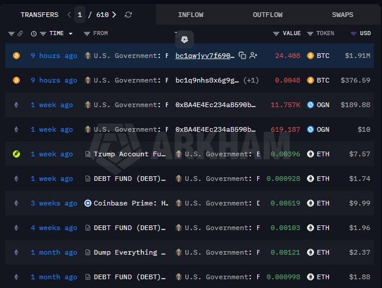This screenshot has width=382, height=288.
Task: Click the 0.000998 ETH value
Action: coord(284,277)
